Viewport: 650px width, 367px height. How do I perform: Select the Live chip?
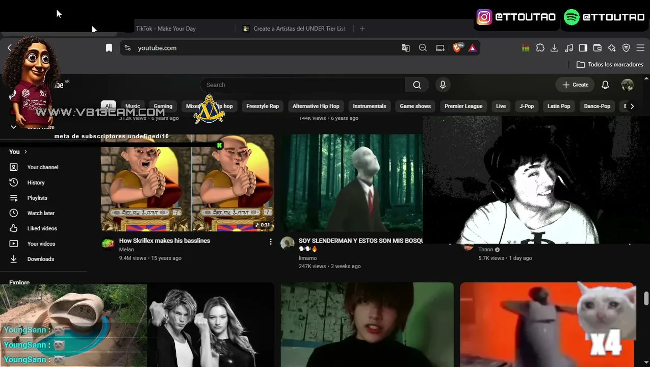(501, 106)
